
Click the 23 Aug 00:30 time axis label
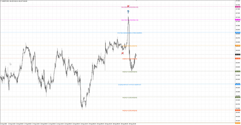(x=76, y=124)
